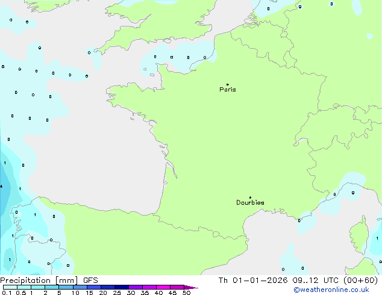Select the Dourbies location dot marker
The width and height of the screenshot is (382, 295).
tap(250, 197)
